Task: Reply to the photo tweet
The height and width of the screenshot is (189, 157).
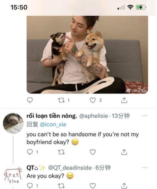Action: [30, 100]
